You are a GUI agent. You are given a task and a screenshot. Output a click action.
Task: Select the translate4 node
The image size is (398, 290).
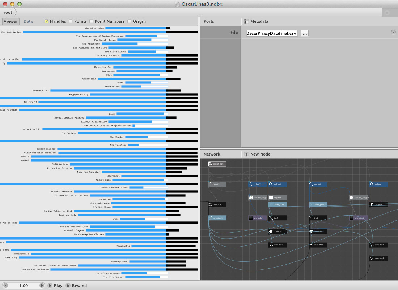coord(318,245)
